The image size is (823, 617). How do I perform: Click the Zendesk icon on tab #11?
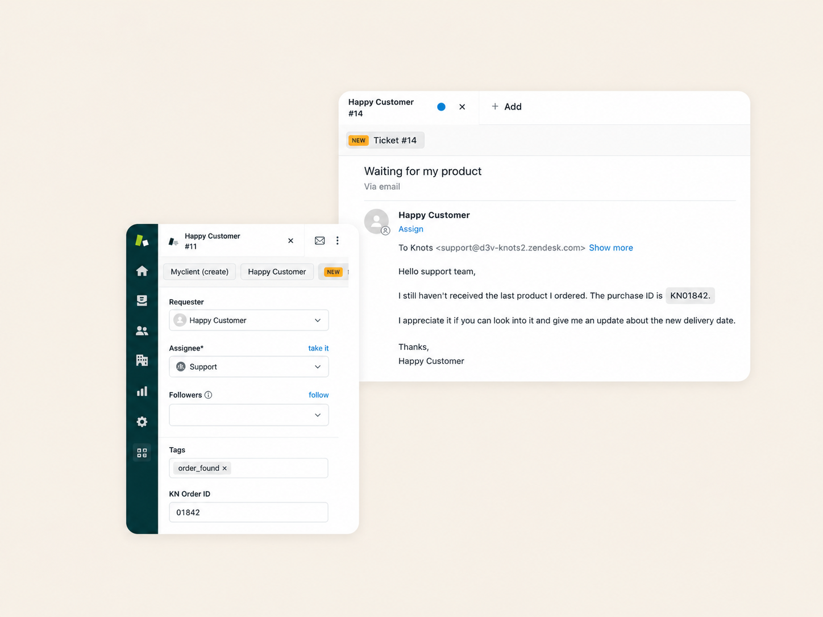click(x=174, y=241)
